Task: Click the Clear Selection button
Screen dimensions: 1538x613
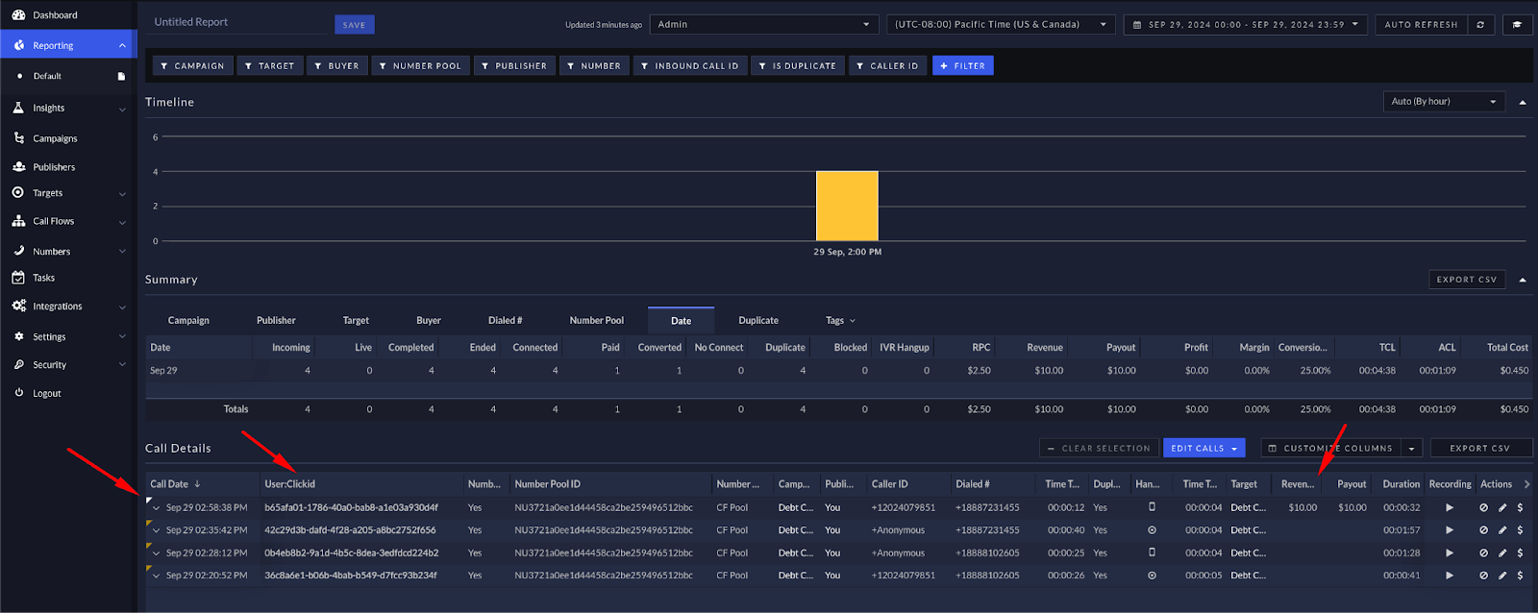Action: pyautogui.click(x=1098, y=449)
